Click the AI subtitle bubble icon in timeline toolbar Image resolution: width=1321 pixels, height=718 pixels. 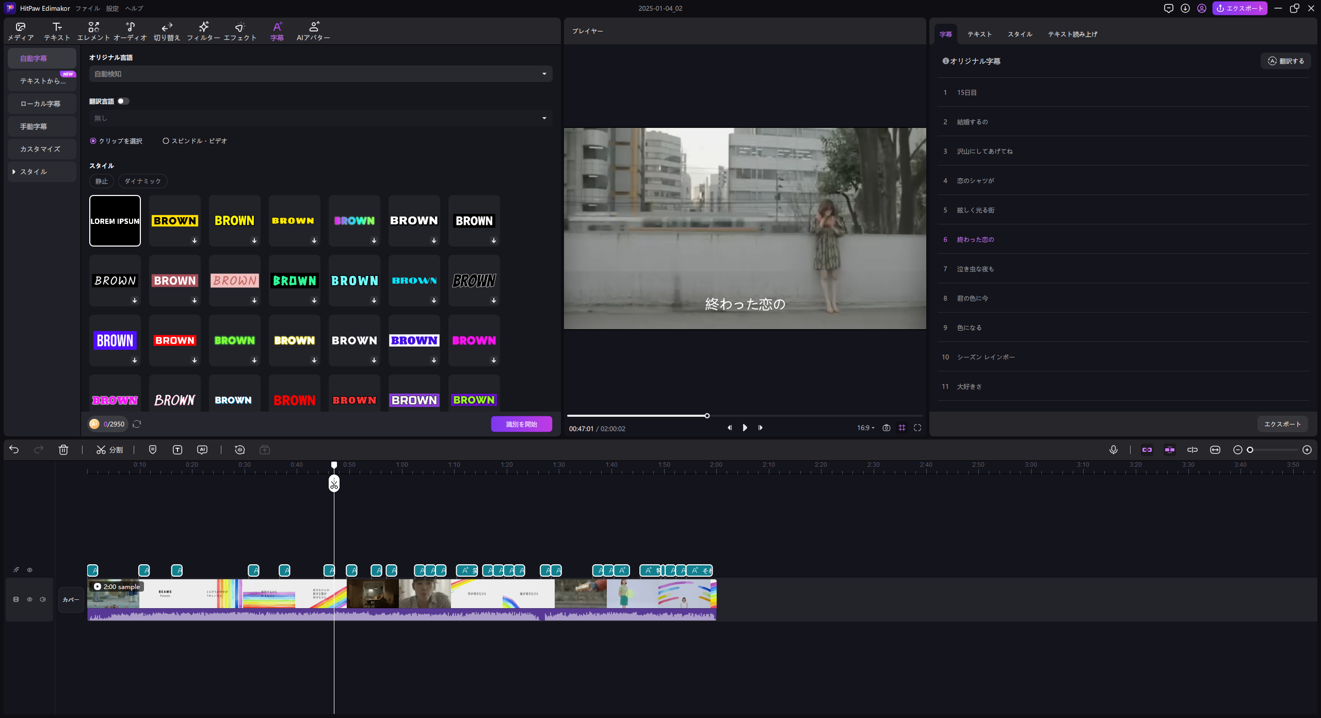point(202,450)
